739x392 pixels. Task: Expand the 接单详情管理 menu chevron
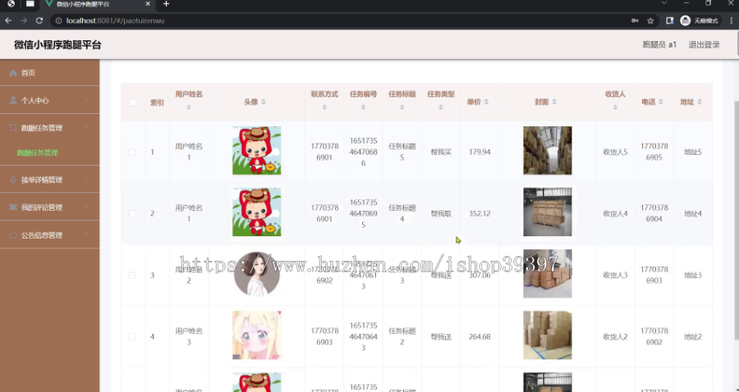87,180
